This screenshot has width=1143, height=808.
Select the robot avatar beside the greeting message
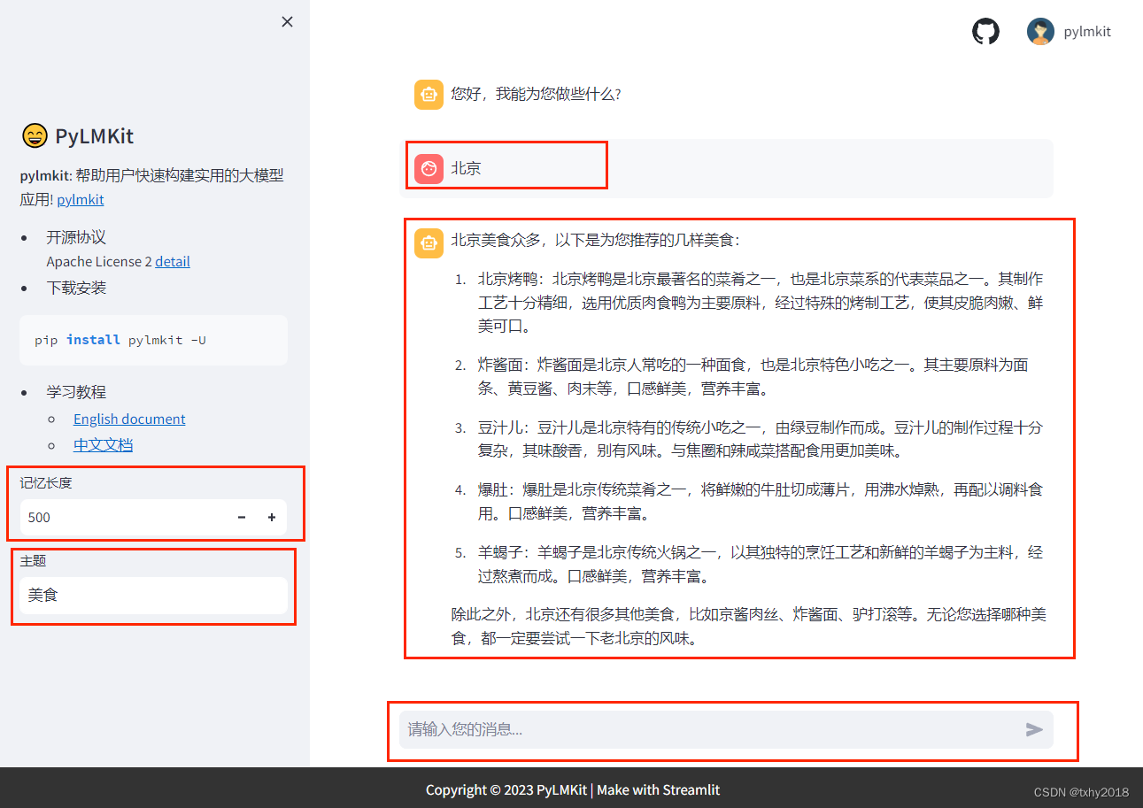tap(429, 94)
